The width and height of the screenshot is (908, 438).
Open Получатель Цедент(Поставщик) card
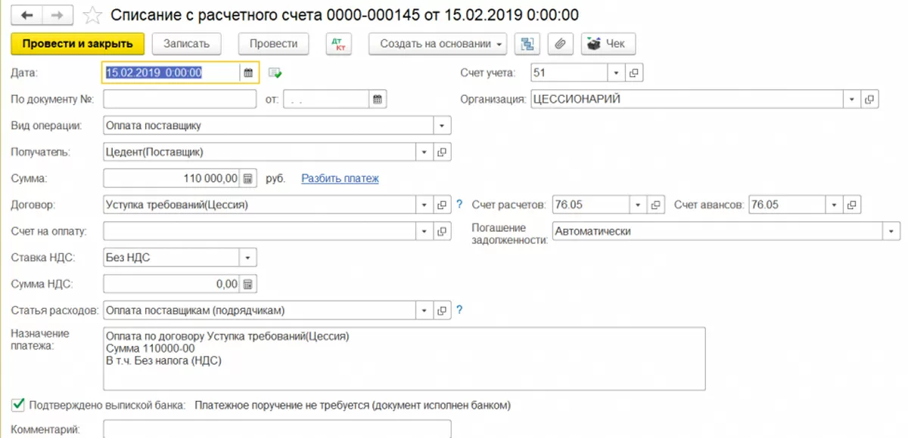443,152
